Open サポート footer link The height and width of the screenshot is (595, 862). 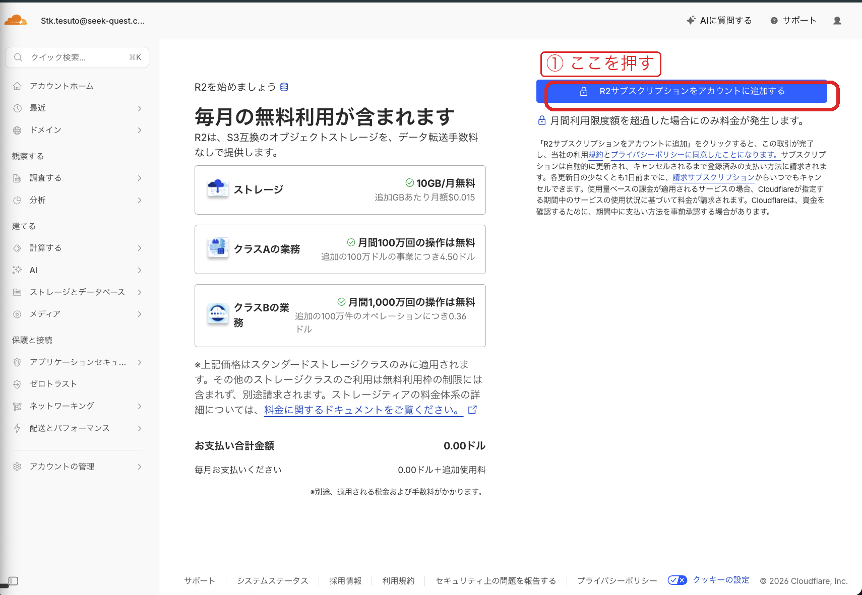(x=200, y=581)
